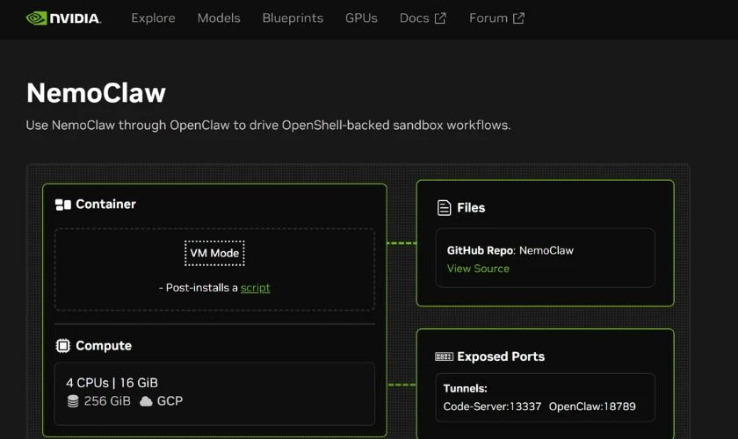Image resolution: width=738 pixels, height=439 pixels.
Task: Follow the post-install script link
Action: (255, 288)
